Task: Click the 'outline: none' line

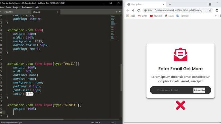Action: point(26,75)
